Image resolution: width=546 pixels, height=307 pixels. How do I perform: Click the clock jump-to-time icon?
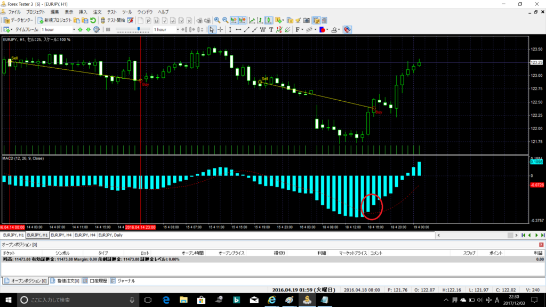pos(97,30)
